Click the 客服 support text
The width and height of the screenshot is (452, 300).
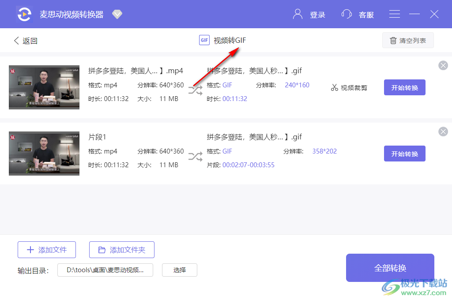point(366,15)
